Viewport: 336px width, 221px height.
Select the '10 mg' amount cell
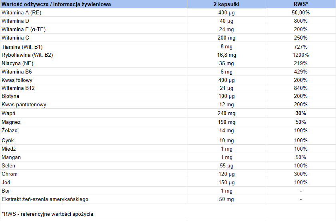(x=226, y=141)
